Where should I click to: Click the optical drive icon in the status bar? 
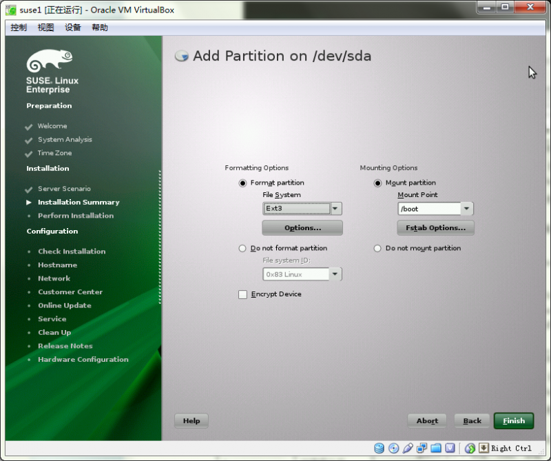click(x=393, y=448)
